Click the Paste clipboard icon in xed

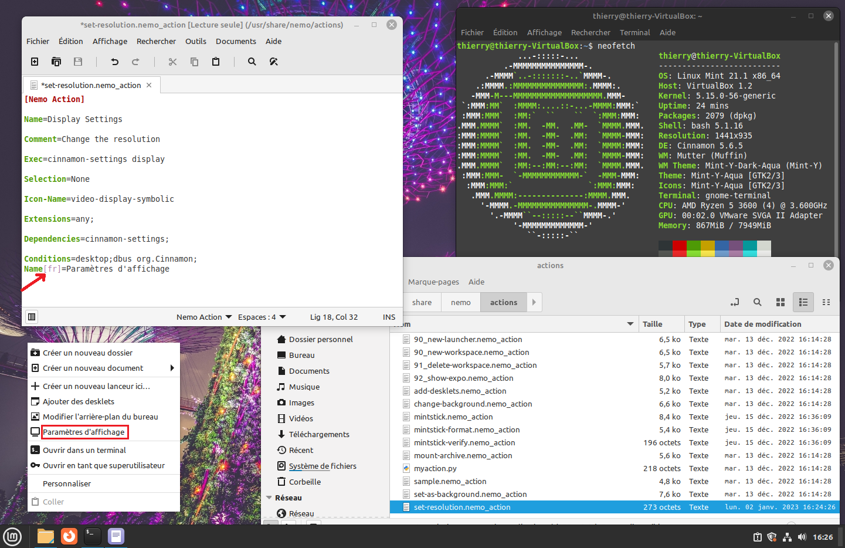(215, 61)
